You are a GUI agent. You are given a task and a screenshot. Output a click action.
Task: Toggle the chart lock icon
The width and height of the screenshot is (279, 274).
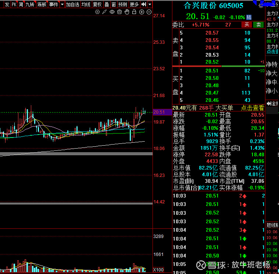tap(134, 12)
